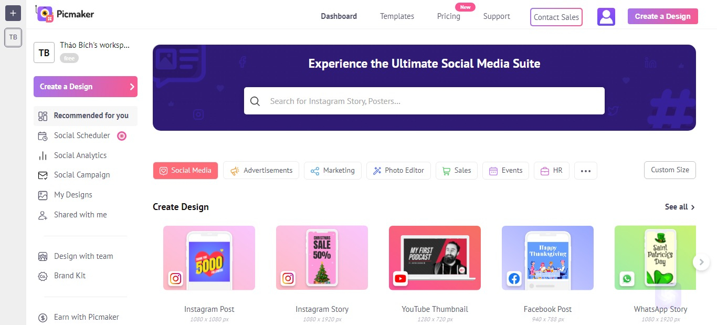Open the Dashboard nav item

click(x=339, y=16)
